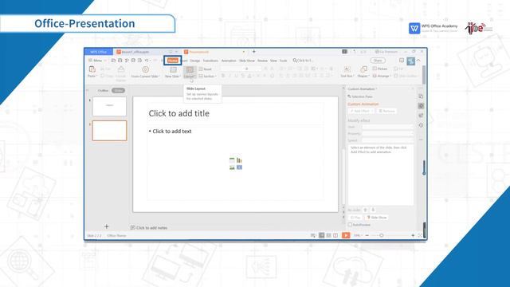This screenshot has height=287, width=510.
Task: Click the add slide plus icon below thumbnails
Action: pyautogui.click(x=106, y=226)
